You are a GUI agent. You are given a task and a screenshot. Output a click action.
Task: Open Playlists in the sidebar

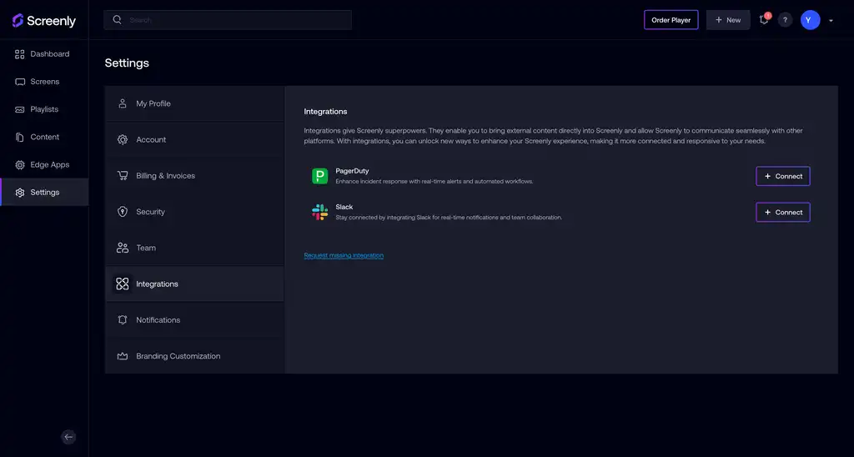click(x=44, y=109)
